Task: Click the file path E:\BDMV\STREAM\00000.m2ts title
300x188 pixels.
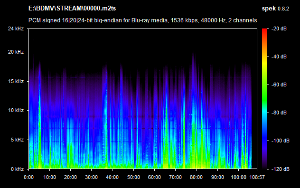Action: tap(72, 9)
